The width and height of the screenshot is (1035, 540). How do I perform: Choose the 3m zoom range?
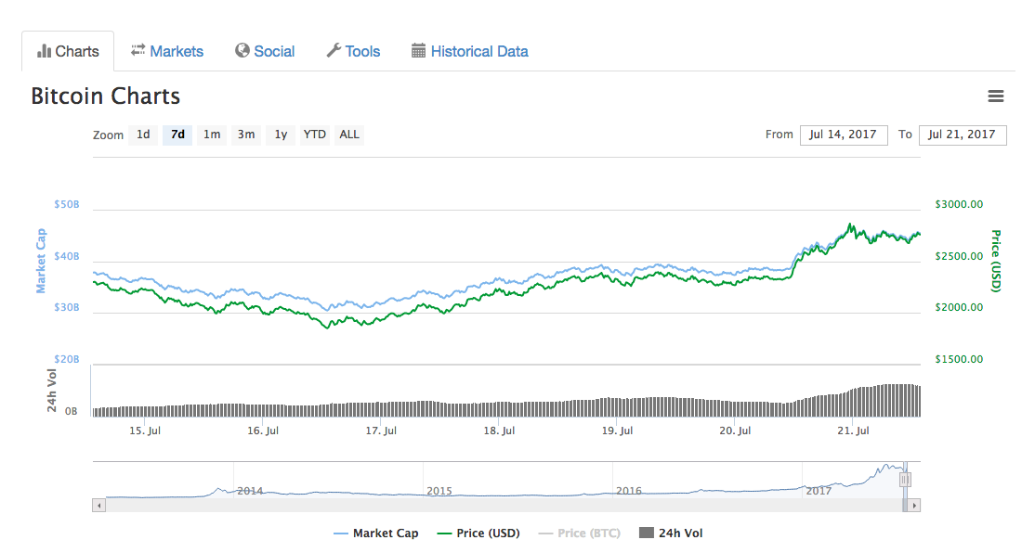[246, 135]
